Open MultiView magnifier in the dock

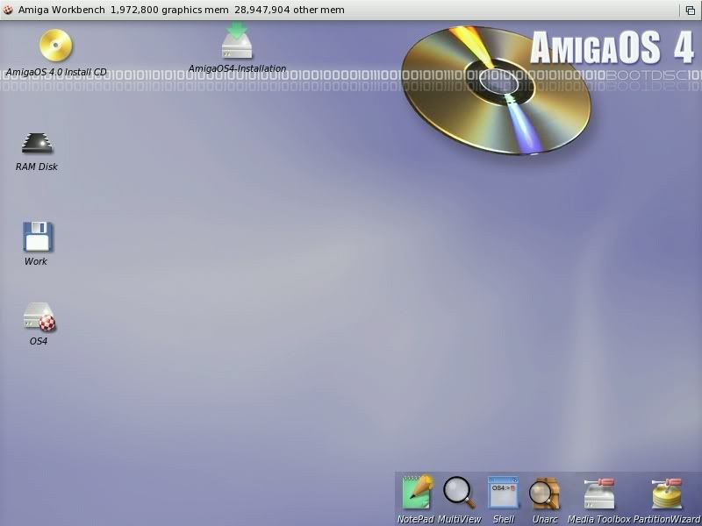[459, 493]
